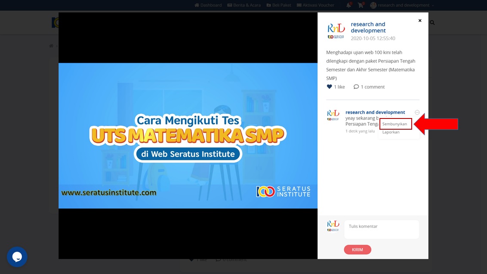The image size is (487, 274).
Task: Open the shopping cart icon
Action: point(361,5)
